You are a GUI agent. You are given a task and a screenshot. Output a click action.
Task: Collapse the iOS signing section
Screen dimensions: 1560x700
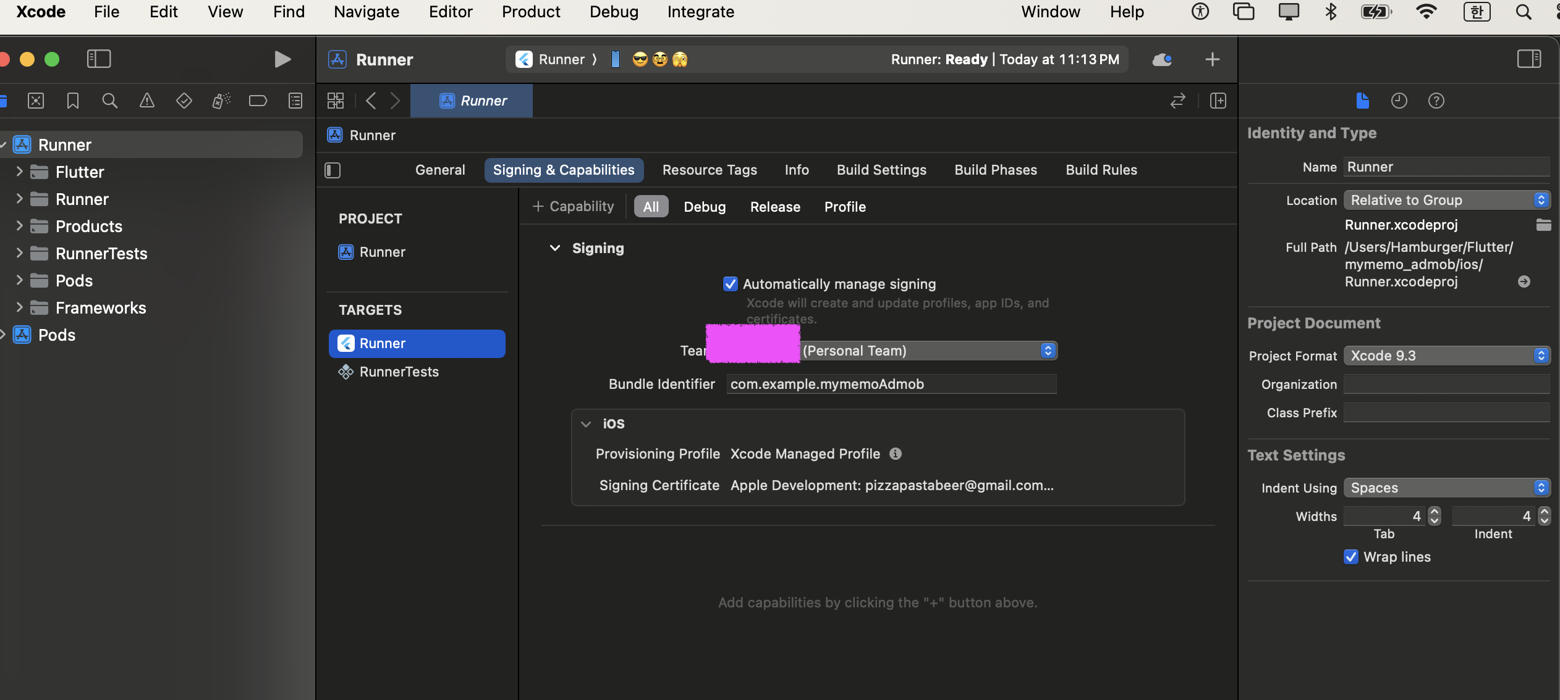[586, 424]
